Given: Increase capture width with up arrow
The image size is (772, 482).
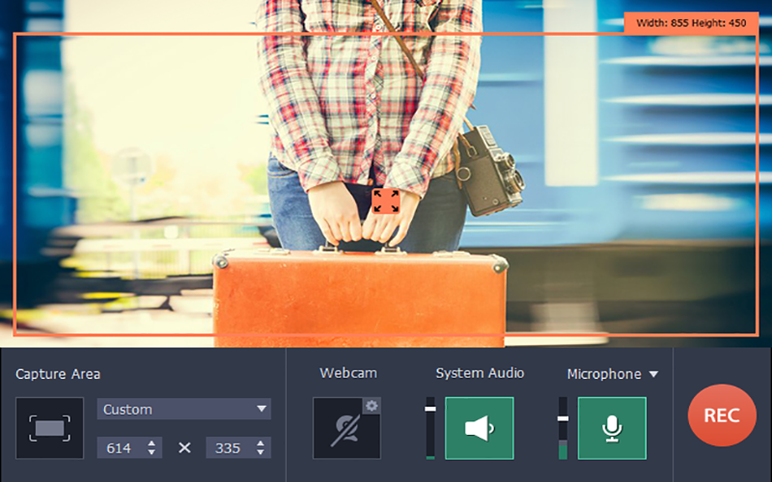Looking at the screenshot, I should coord(152,443).
